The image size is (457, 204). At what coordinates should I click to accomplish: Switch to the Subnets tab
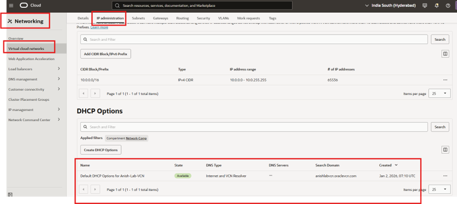[x=138, y=18]
